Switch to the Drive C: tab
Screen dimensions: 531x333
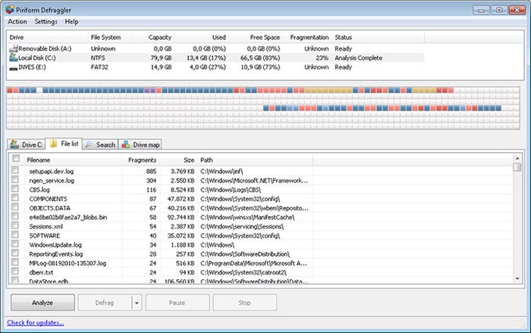pos(26,145)
